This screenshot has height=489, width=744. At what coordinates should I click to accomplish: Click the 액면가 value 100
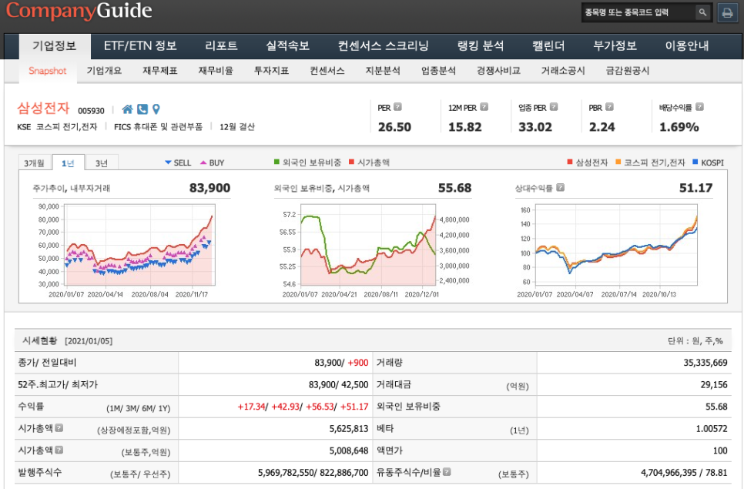(x=720, y=450)
